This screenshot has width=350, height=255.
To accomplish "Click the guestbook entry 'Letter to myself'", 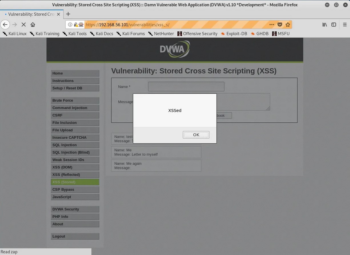I will tap(156, 152).
